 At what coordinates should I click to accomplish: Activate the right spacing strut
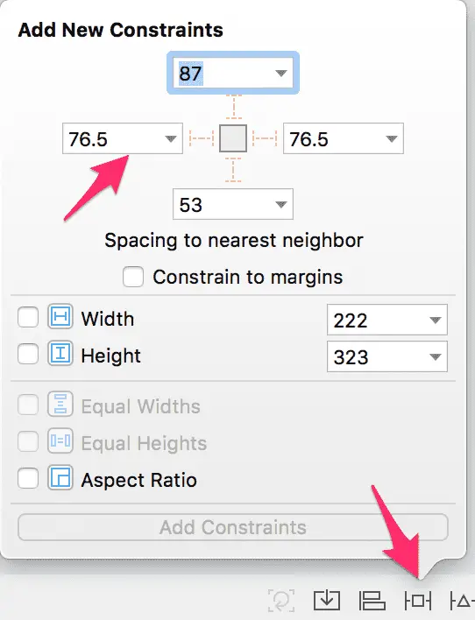click(x=265, y=138)
